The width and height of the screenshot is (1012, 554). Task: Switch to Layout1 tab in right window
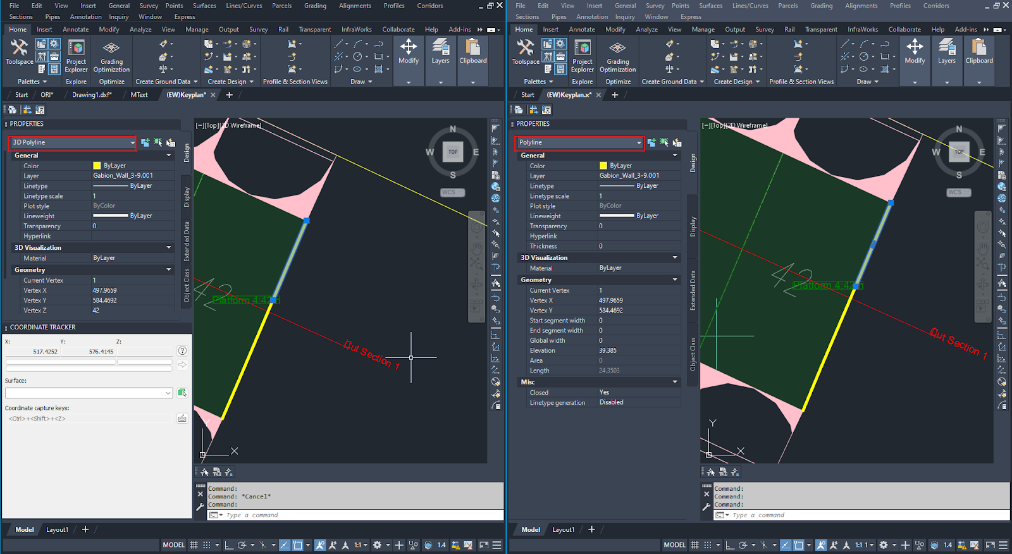563,530
